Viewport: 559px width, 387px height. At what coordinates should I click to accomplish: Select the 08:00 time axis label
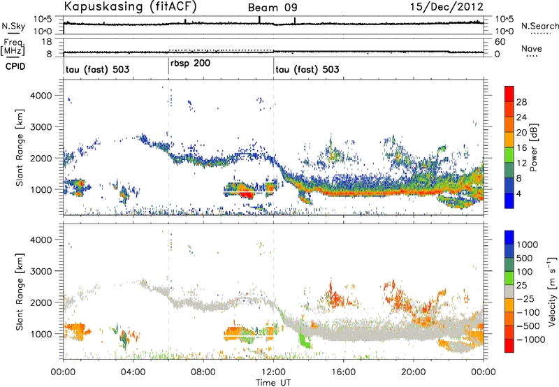[203, 372]
